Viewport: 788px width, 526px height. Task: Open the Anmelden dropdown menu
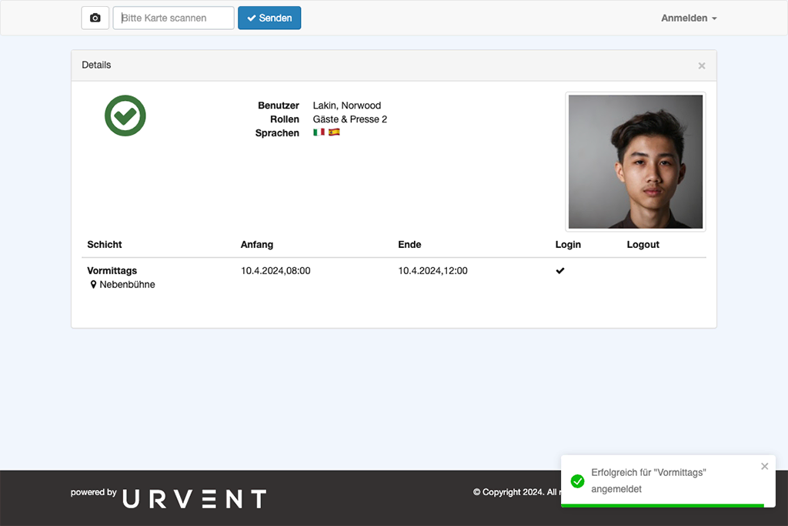(x=688, y=18)
